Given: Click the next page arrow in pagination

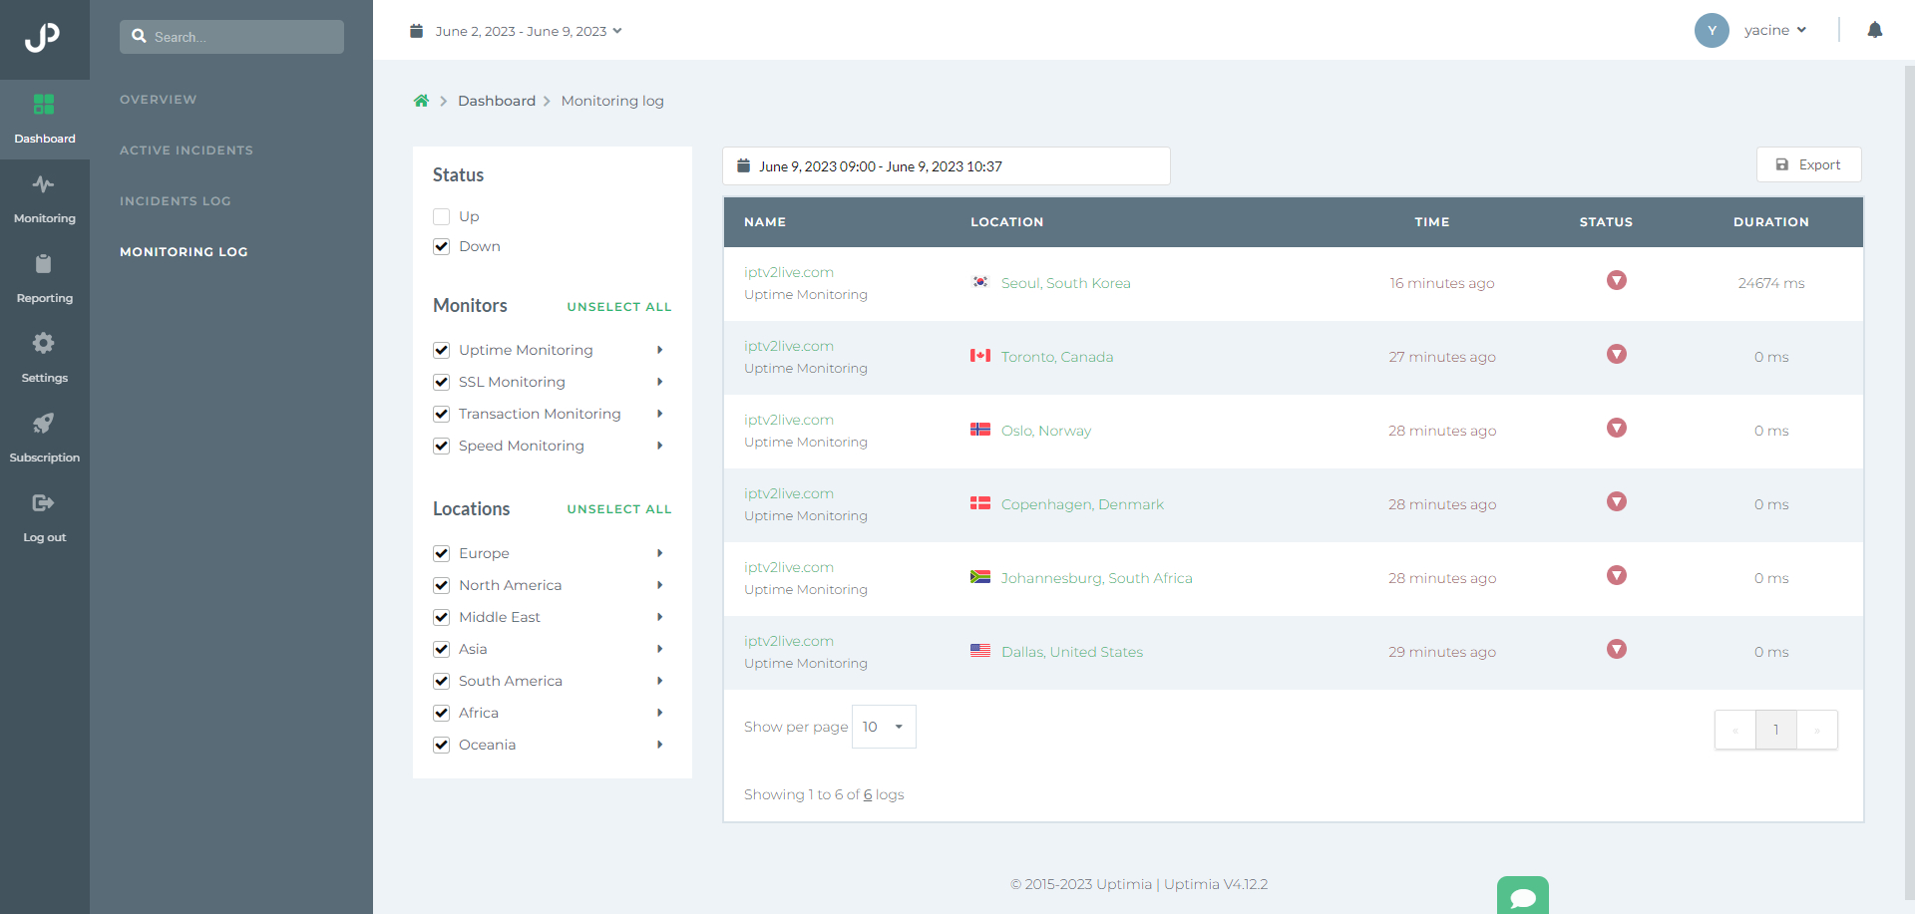Looking at the screenshot, I should click(1817, 730).
